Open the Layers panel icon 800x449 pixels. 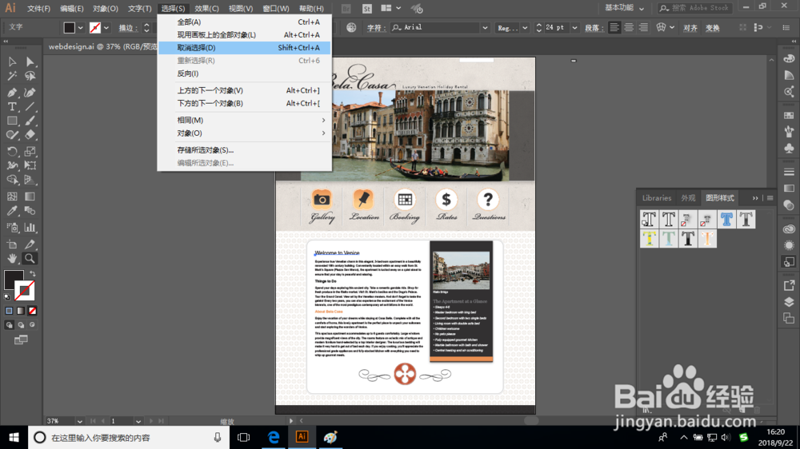point(789,302)
